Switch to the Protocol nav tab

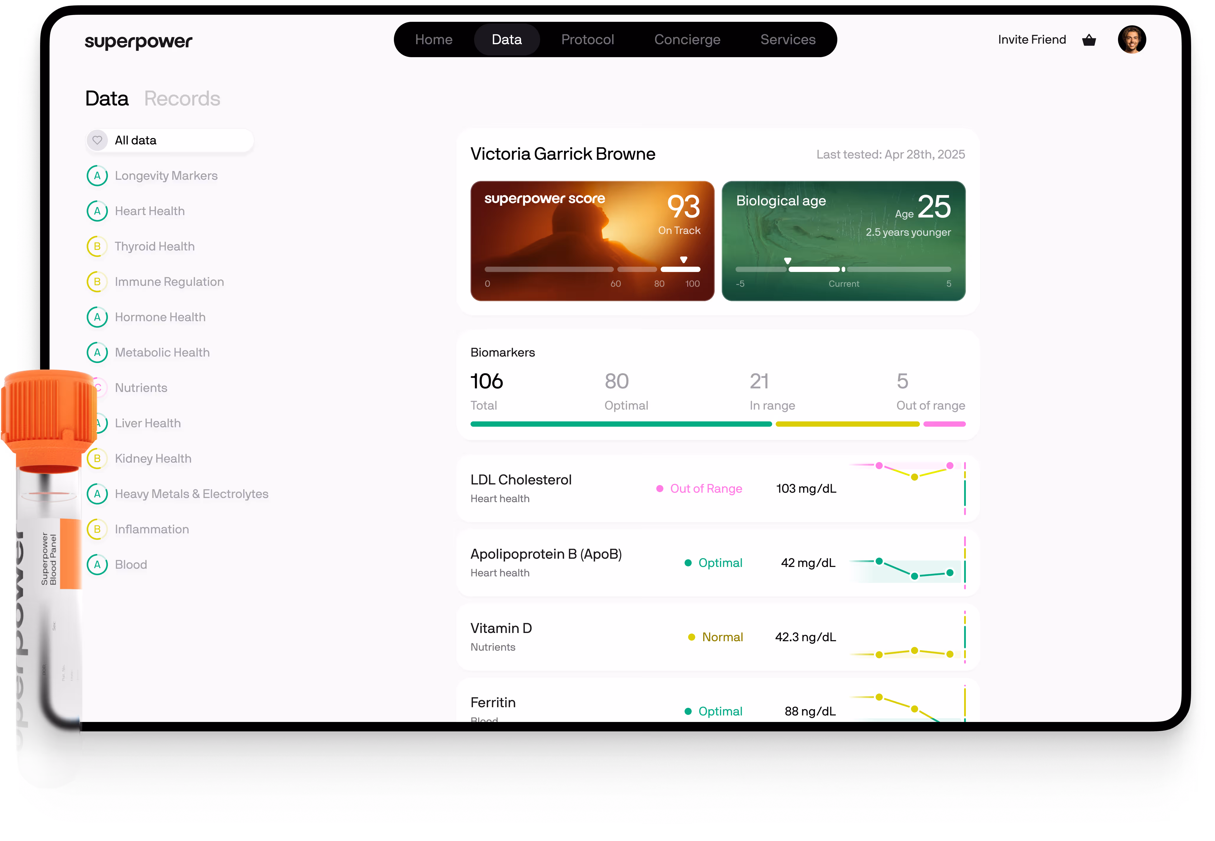(587, 40)
